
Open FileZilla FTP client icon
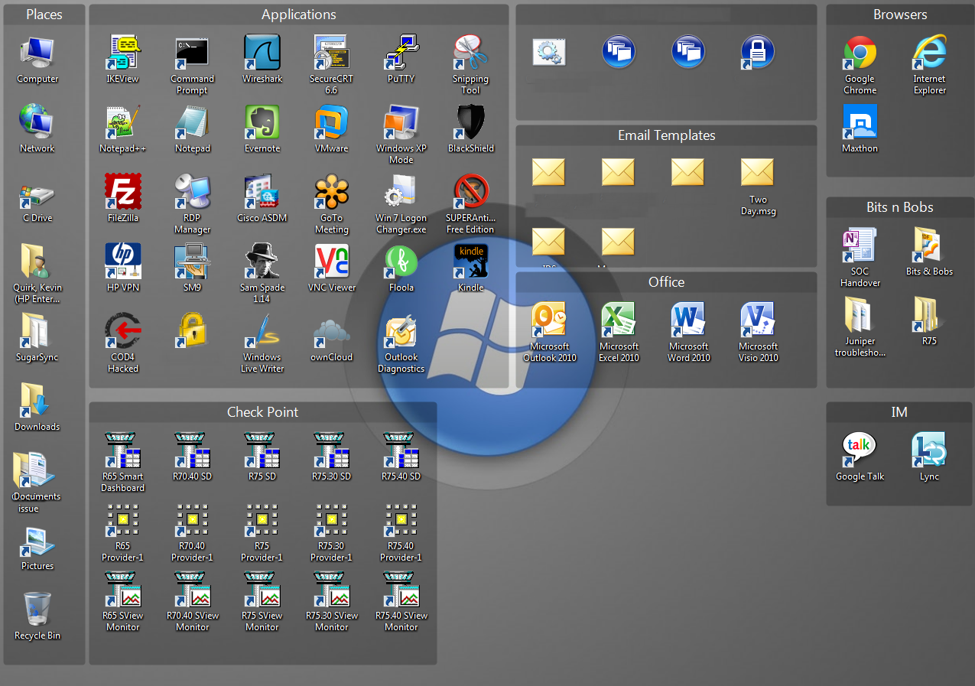(x=123, y=193)
